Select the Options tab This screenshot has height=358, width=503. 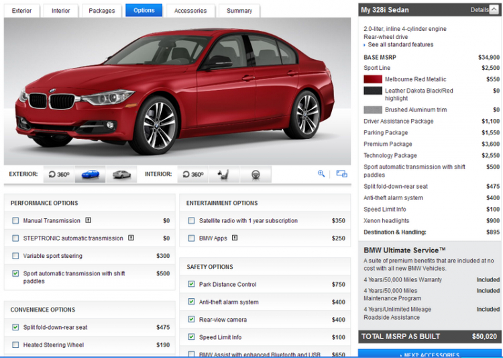(x=144, y=10)
